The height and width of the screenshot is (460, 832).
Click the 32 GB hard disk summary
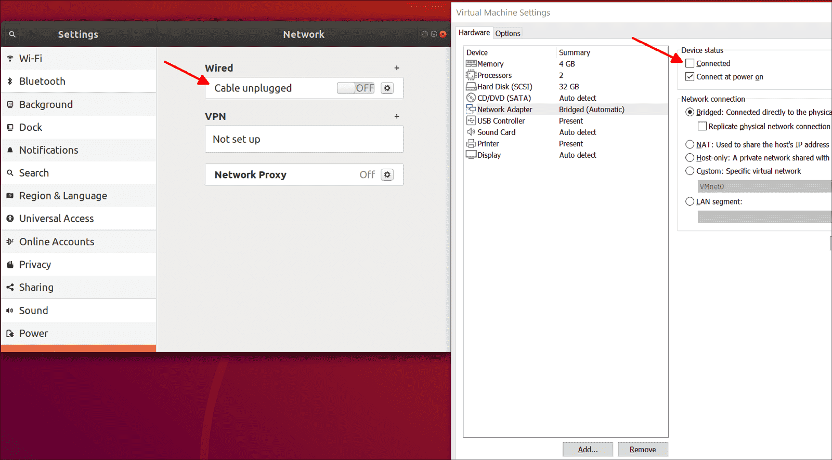pyautogui.click(x=569, y=87)
